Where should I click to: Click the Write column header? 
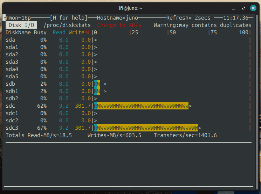[76, 33]
